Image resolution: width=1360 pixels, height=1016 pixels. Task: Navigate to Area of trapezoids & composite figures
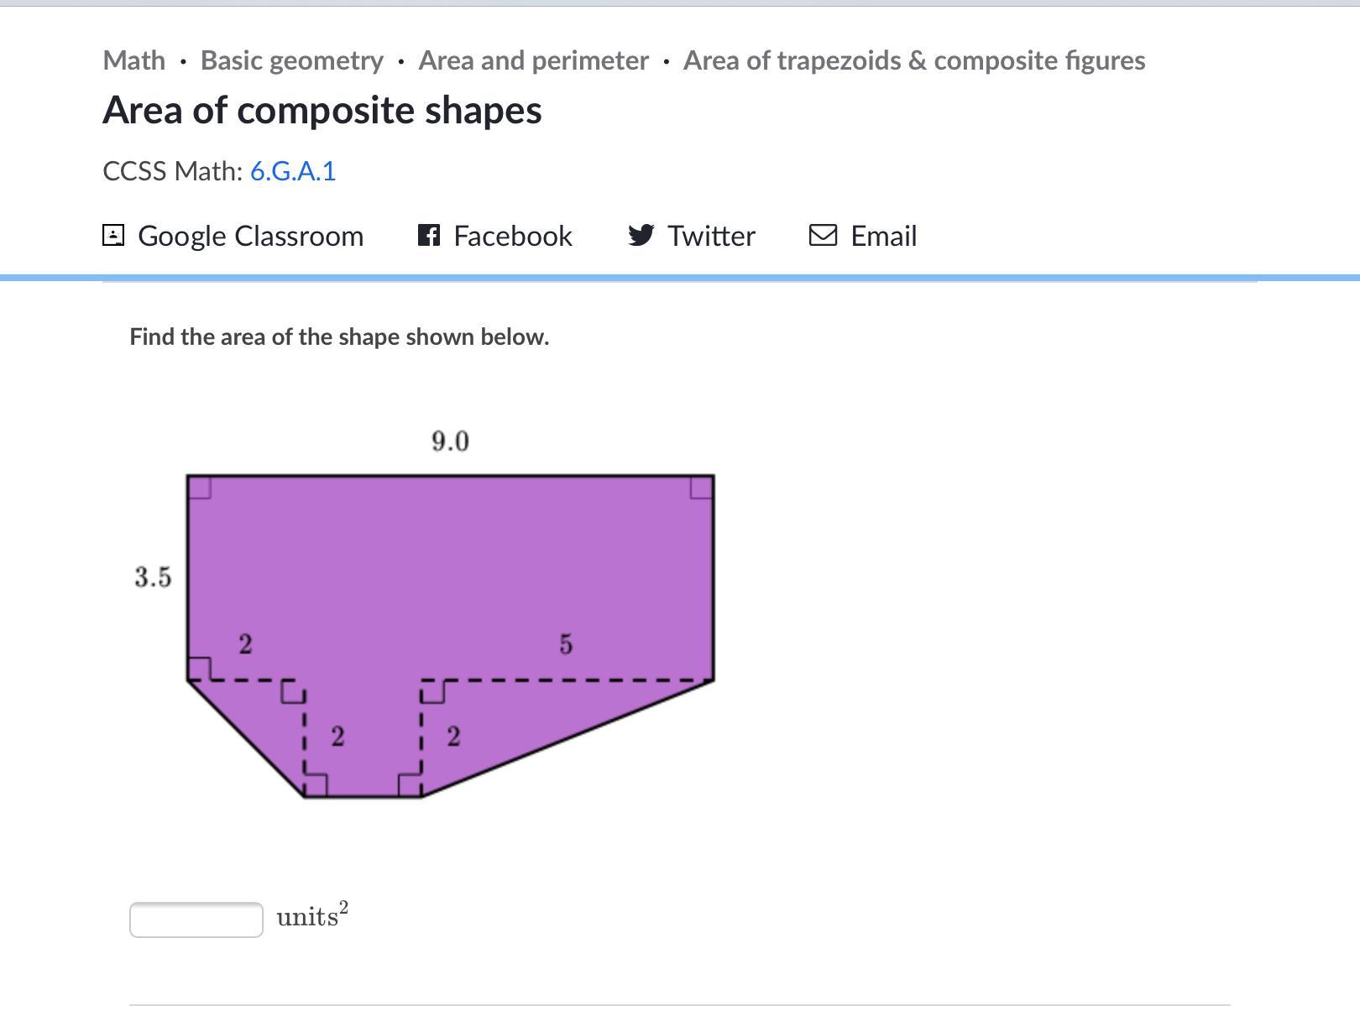[914, 60]
